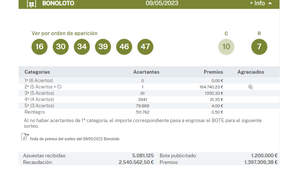Click the number 46 ball
The height and width of the screenshot is (171, 297).
[x=124, y=47]
